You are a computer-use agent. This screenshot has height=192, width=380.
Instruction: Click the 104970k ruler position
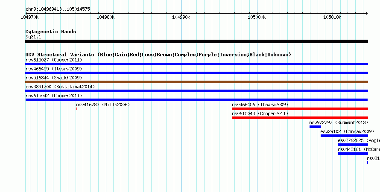tap(29, 17)
